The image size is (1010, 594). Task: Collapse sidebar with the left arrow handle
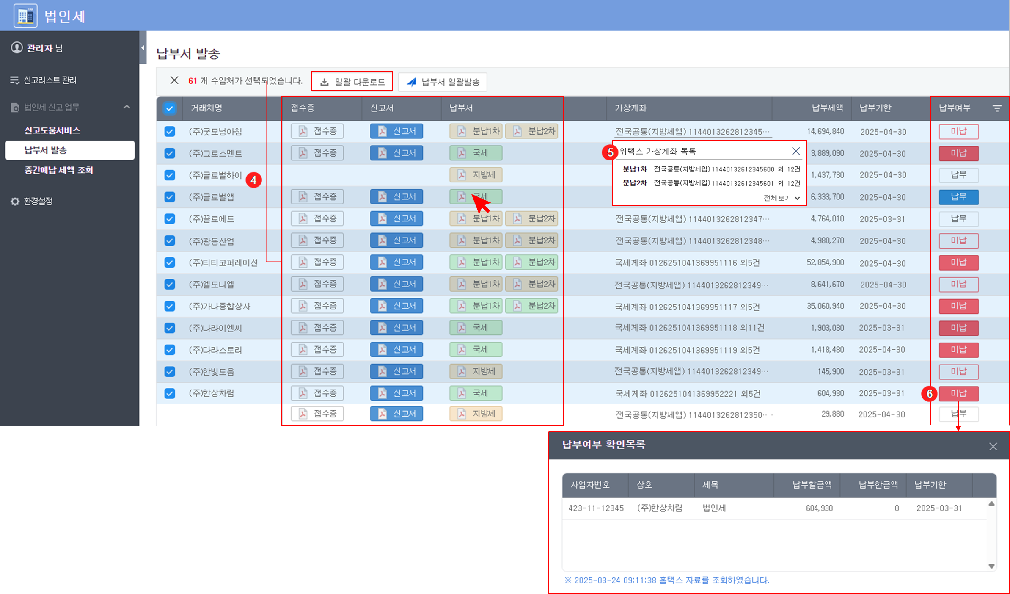143,48
